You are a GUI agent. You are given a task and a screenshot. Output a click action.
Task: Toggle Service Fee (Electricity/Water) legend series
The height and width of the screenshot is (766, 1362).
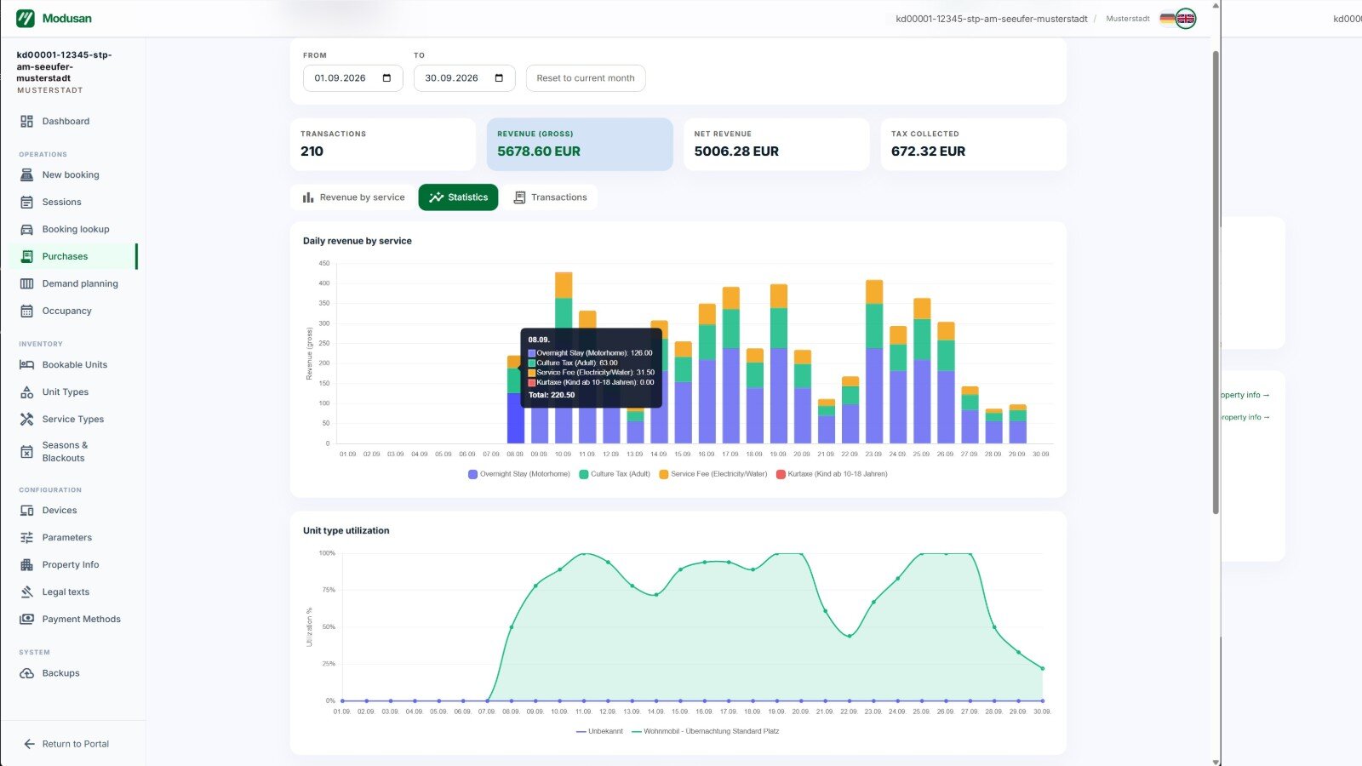click(713, 474)
